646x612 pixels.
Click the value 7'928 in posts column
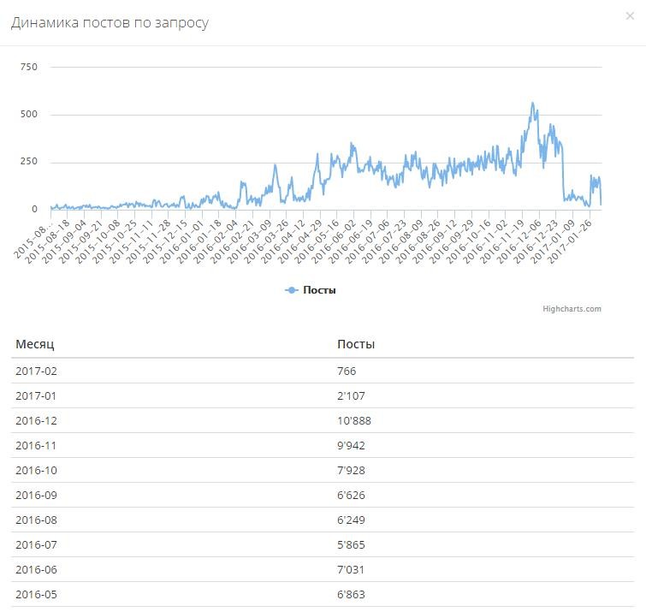(351, 470)
